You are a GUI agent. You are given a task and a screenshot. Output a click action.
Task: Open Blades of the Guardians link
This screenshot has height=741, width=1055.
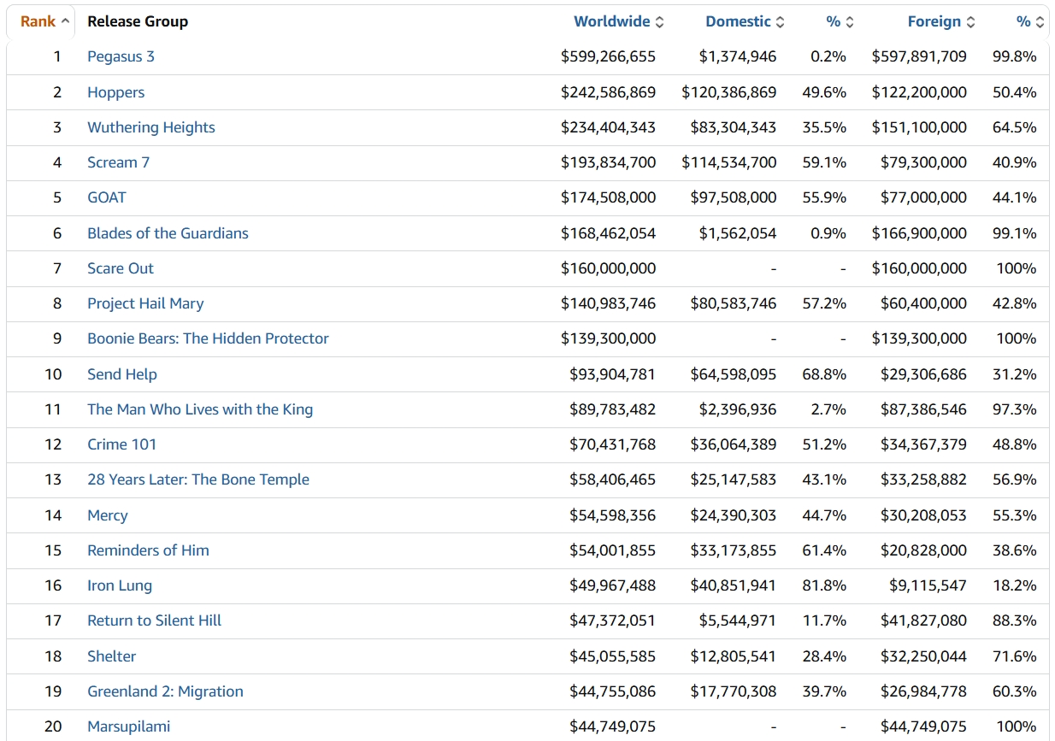click(168, 233)
